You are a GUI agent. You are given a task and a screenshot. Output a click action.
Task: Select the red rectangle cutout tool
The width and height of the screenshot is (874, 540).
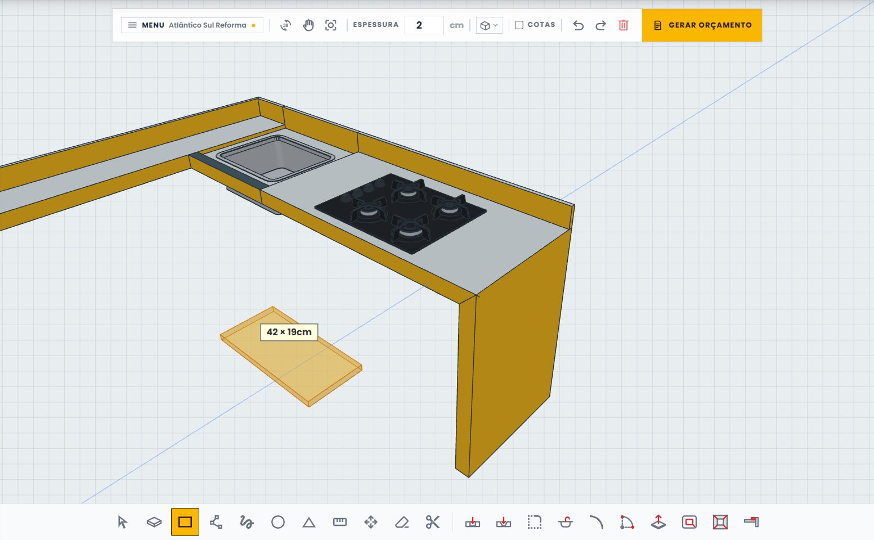[689, 522]
